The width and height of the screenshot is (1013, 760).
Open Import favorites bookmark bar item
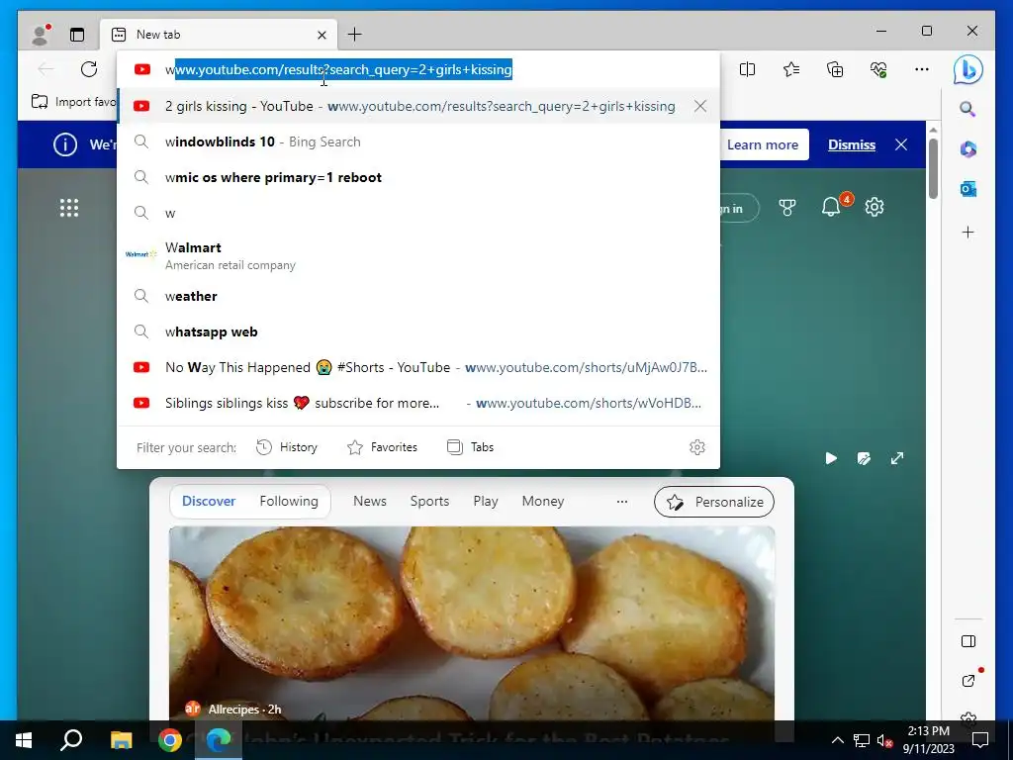73,102
